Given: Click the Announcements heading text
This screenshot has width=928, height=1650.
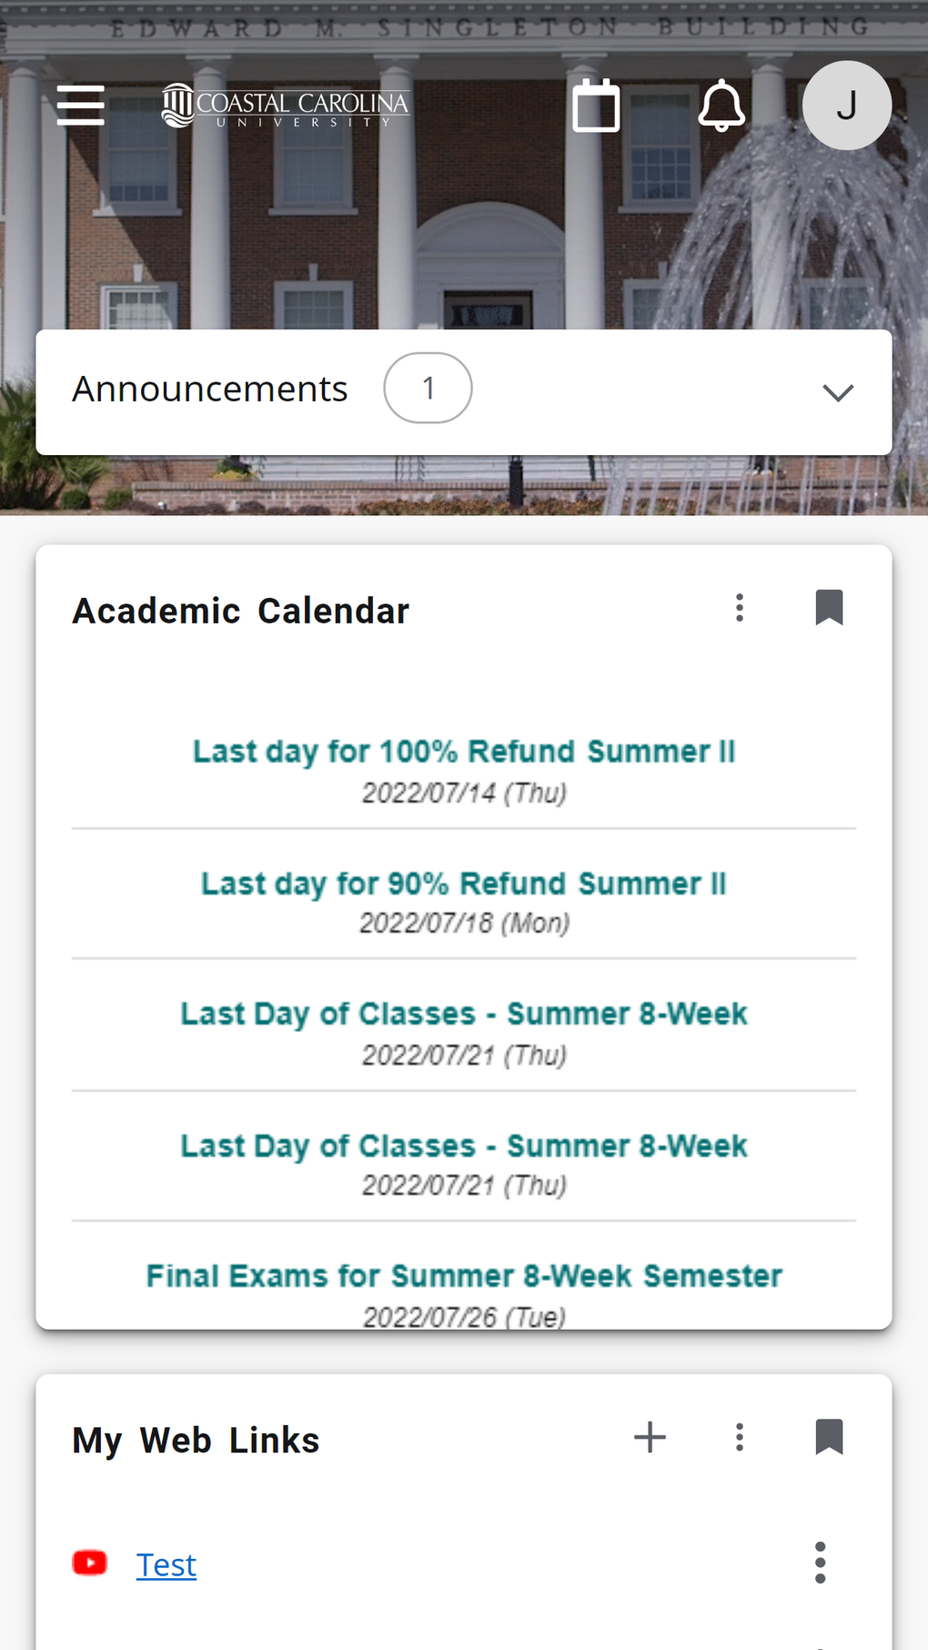Looking at the screenshot, I should [210, 389].
